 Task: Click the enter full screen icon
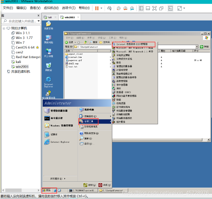[x=154, y=8]
